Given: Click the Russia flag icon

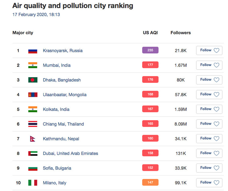Looking at the screenshot, I should 33,51.
